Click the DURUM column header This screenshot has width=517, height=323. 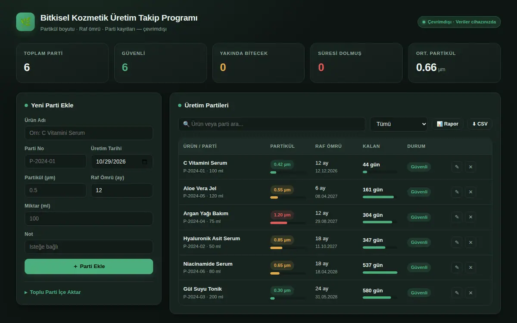click(x=416, y=146)
